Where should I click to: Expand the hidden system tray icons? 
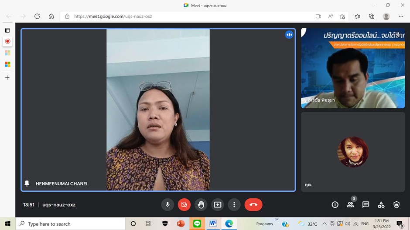[324, 224]
